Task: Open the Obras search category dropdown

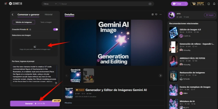Action: 50,4
